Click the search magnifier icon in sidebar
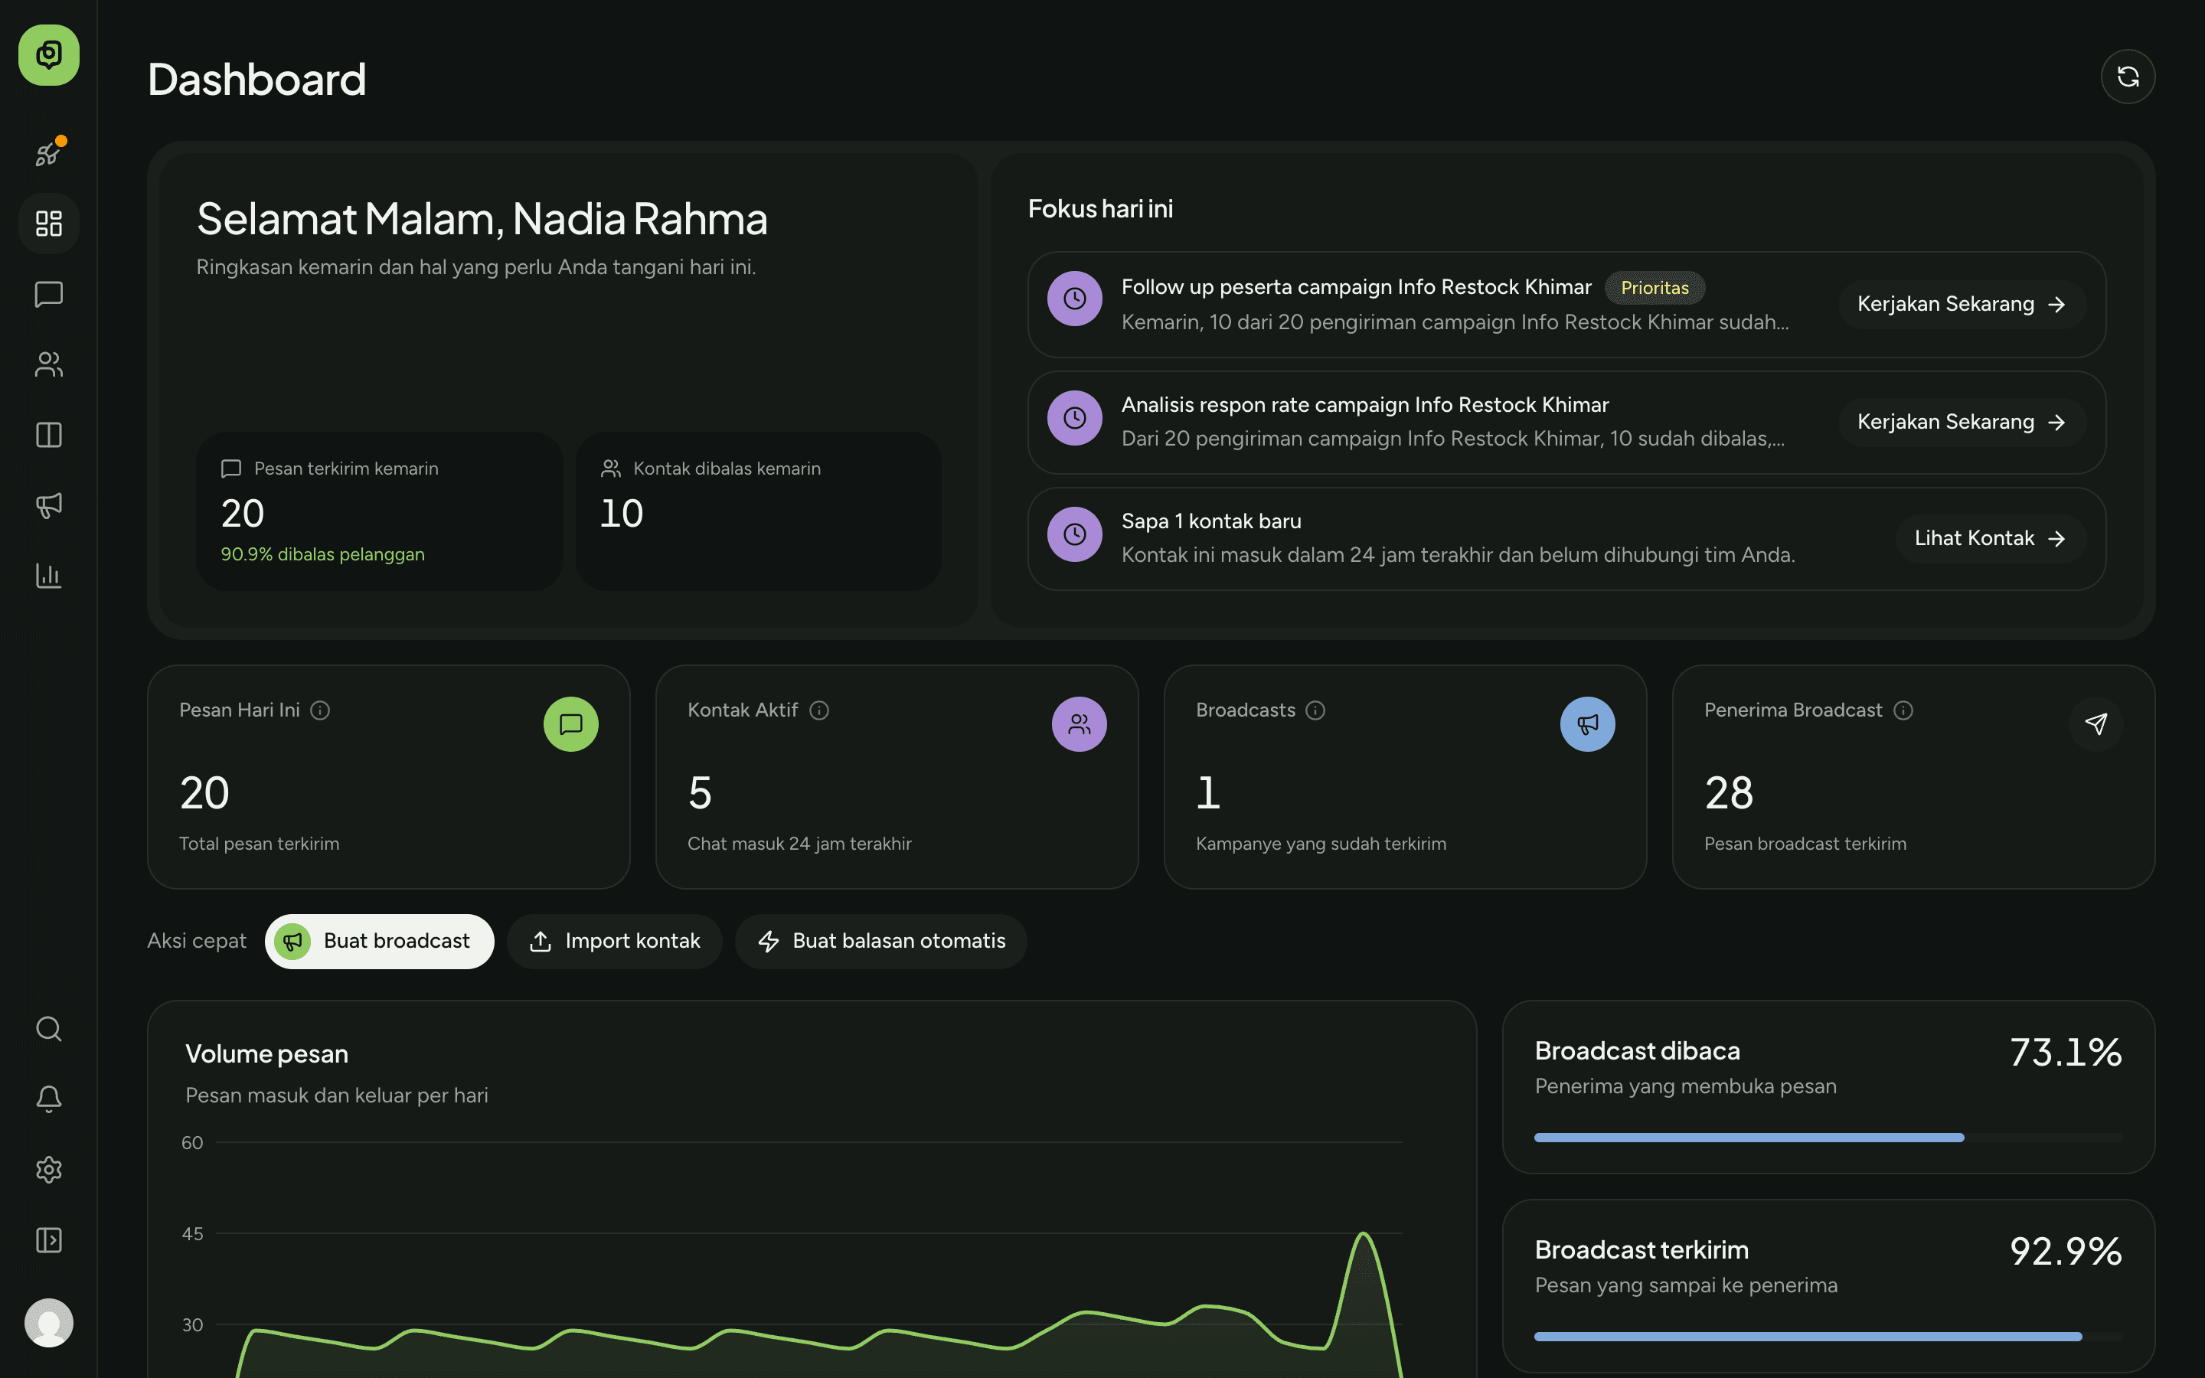Viewport: 2205px width, 1378px height. (49, 1029)
